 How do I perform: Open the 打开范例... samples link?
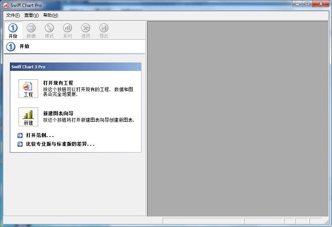click(40, 135)
